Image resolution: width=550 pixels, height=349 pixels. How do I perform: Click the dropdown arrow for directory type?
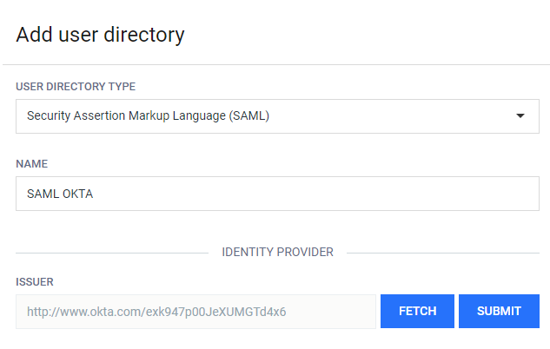(520, 116)
